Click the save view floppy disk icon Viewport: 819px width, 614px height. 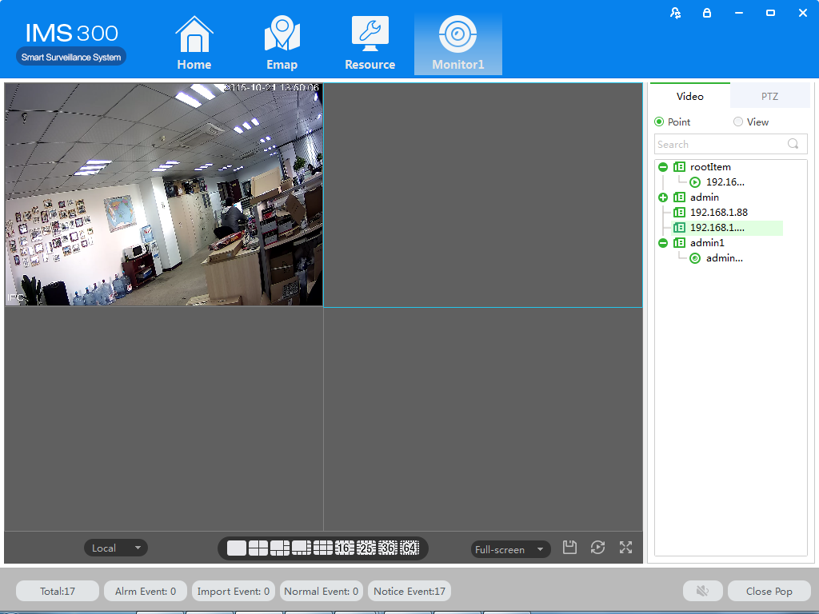pyautogui.click(x=569, y=548)
